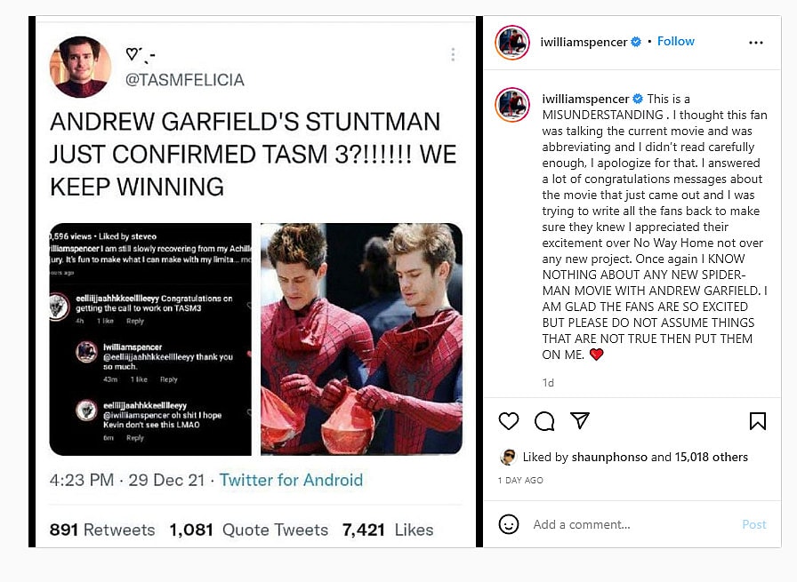
Task: Click in the Add a comment field
Action: coord(623,524)
